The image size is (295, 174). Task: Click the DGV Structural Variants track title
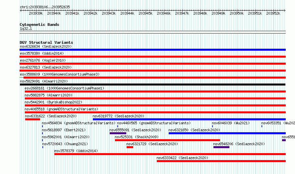tap(46, 42)
